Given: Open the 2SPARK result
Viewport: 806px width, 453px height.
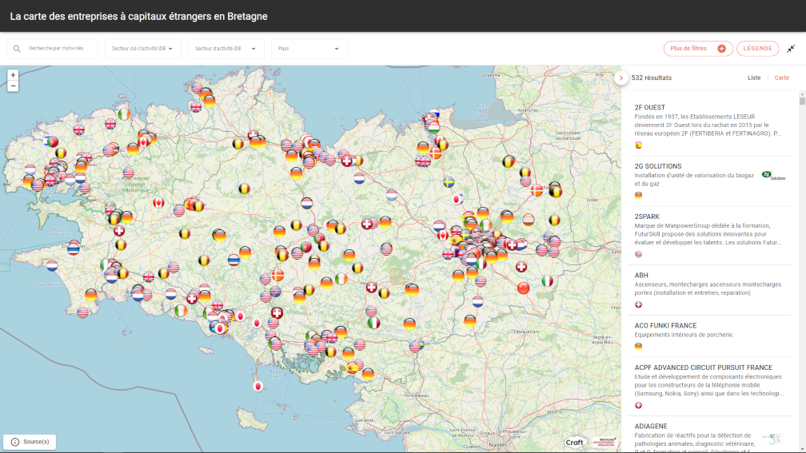Looking at the screenshot, I should (710, 236).
